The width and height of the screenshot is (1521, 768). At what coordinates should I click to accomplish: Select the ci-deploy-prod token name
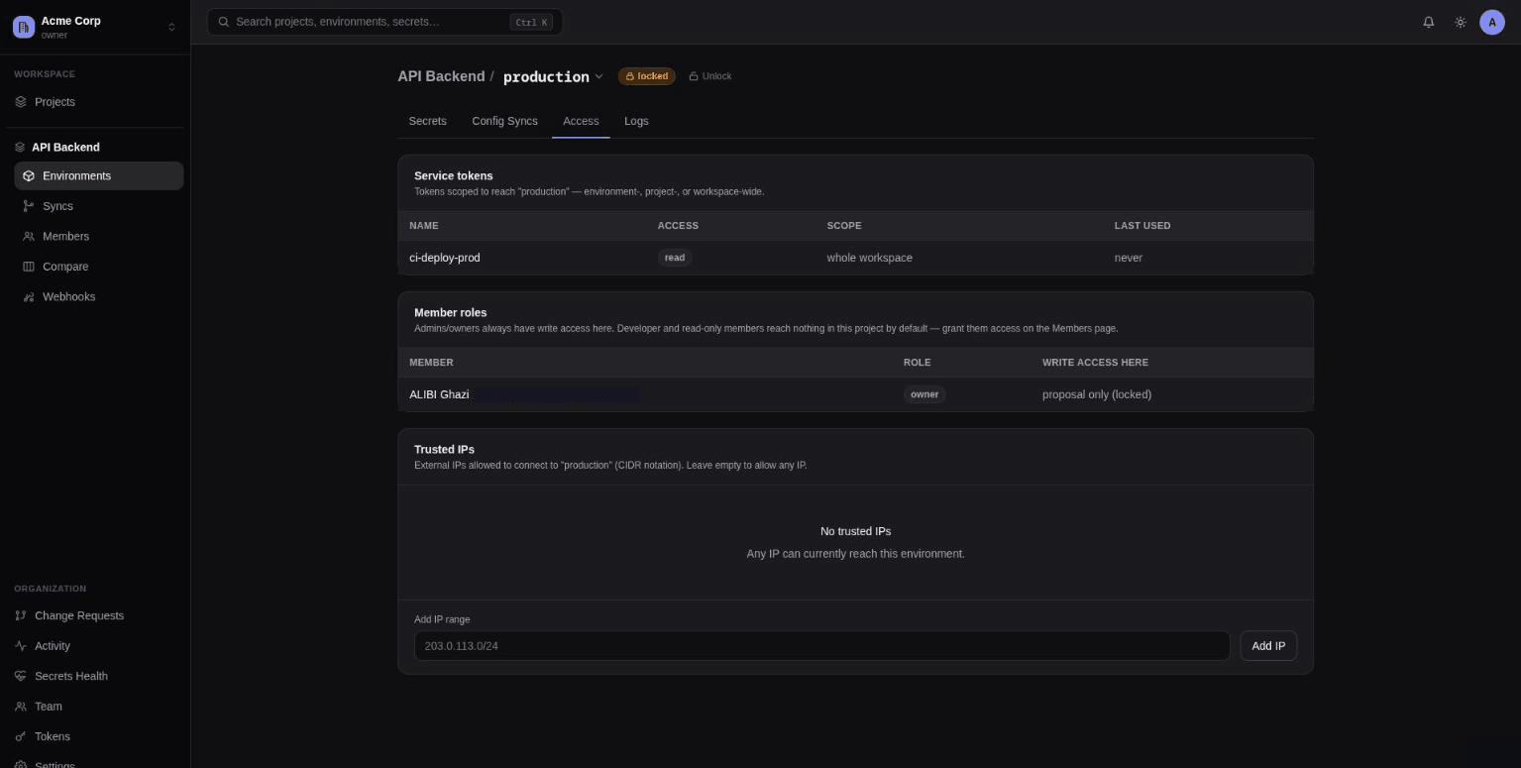(x=445, y=258)
